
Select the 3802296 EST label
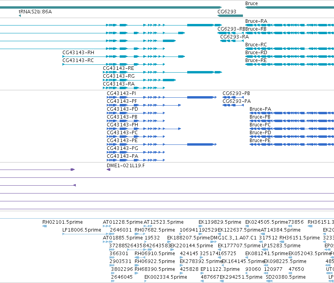pos(122,269)
